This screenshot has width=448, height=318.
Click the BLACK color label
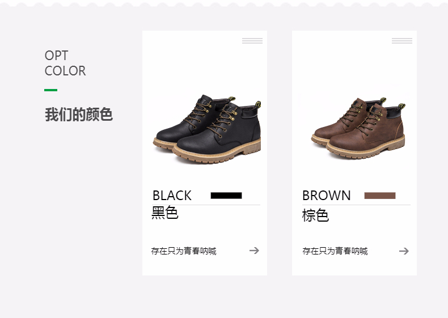click(172, 196)
